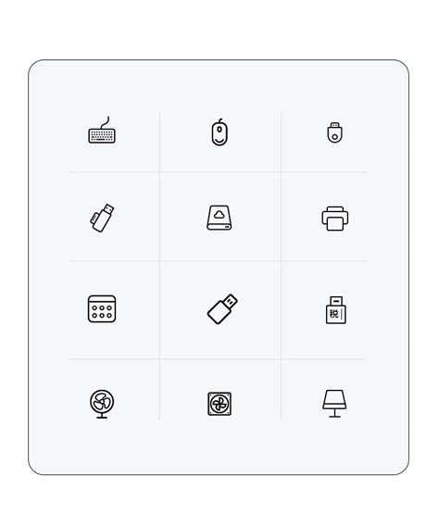Viewport: 439px width, 526px height.
Task: Click the scroll wheel on the mouse icon
Action: coord(219,129)
